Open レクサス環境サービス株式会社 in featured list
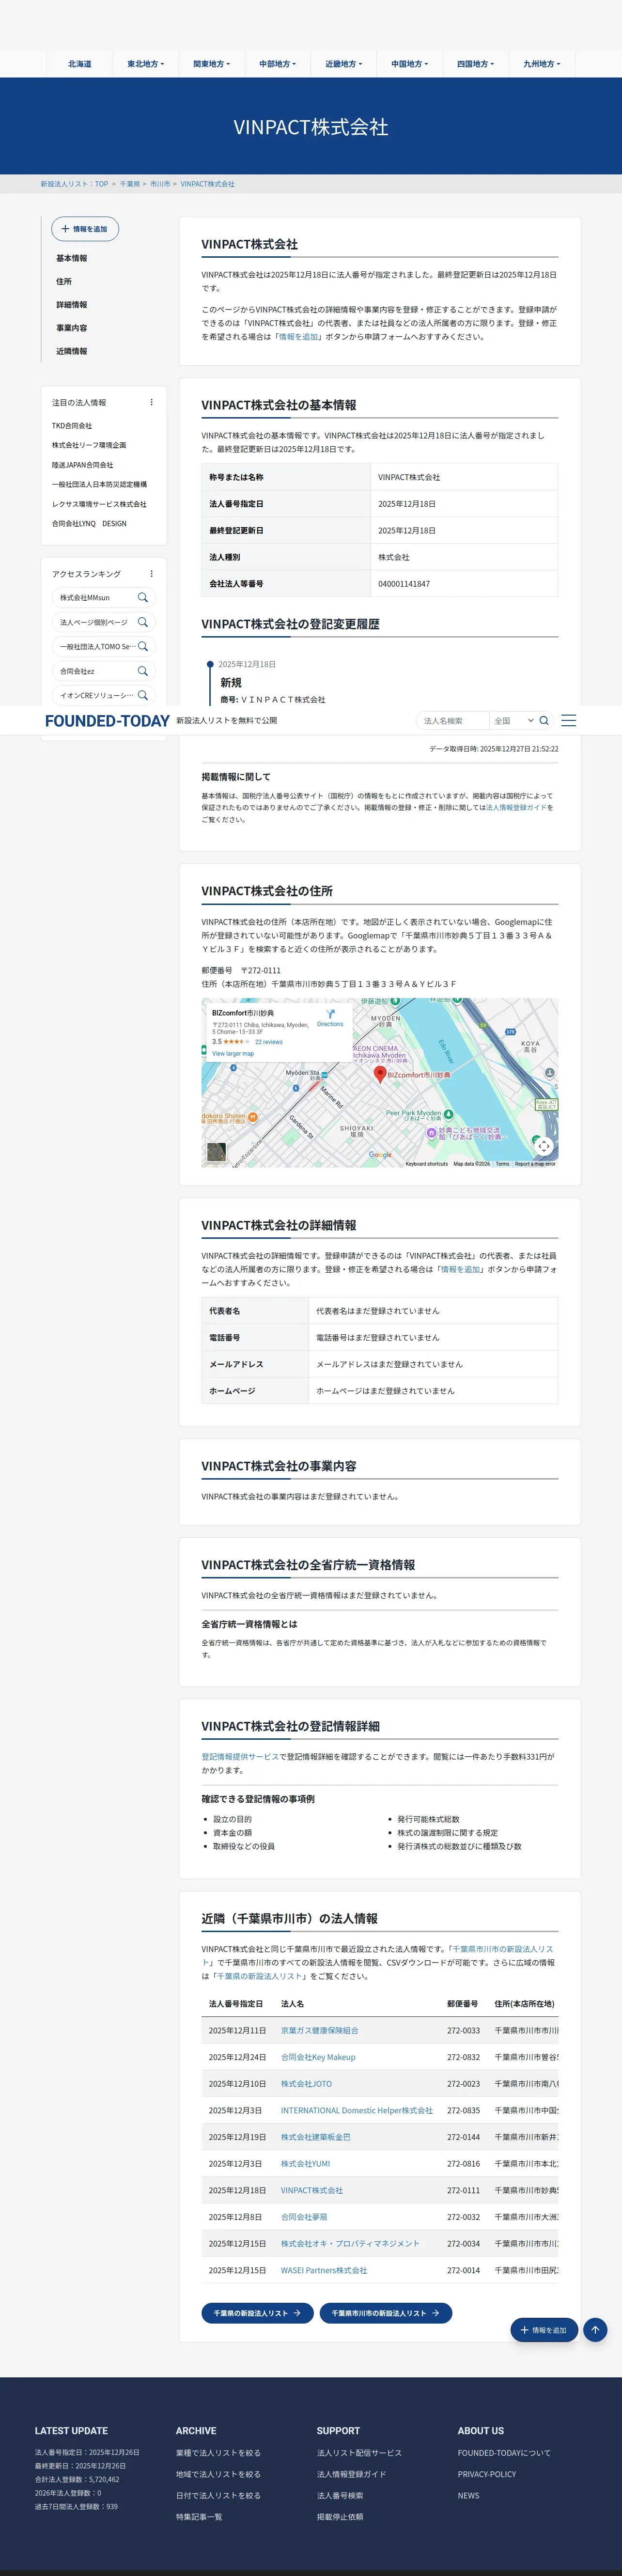622x2576 pixels. tap(99, 504)
